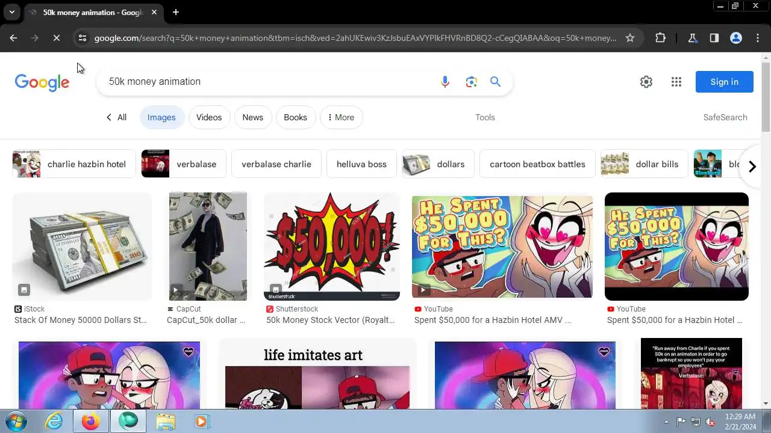The image size is (771, 433).
Task: Open the tab search dropdown arrow
Action: 11,12
